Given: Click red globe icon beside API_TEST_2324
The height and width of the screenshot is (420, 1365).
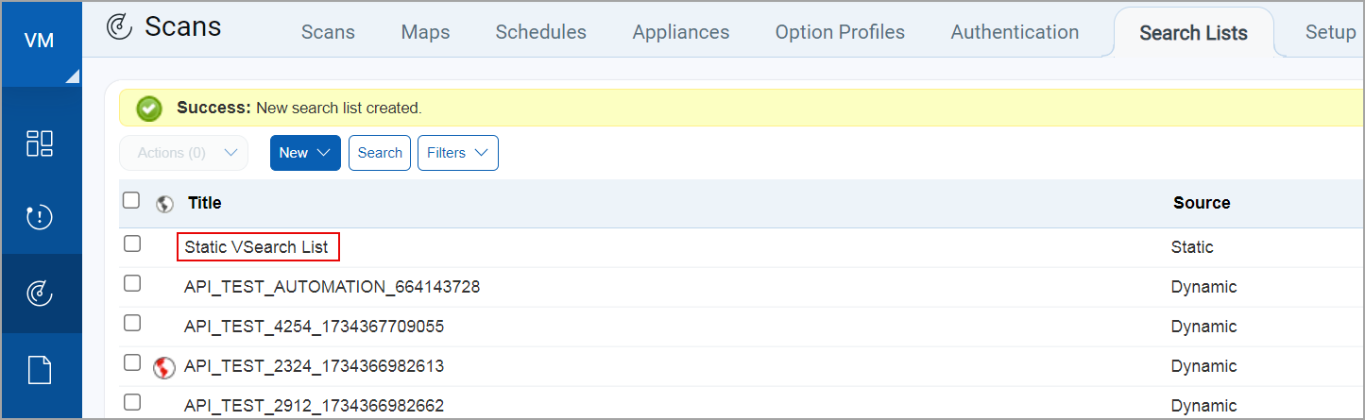Looking at the screenshot, I should pyautogui.click(x=164, y=366).
